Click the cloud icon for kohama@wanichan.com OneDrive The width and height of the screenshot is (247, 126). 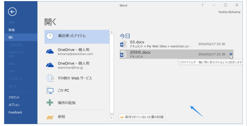(50, 52)
